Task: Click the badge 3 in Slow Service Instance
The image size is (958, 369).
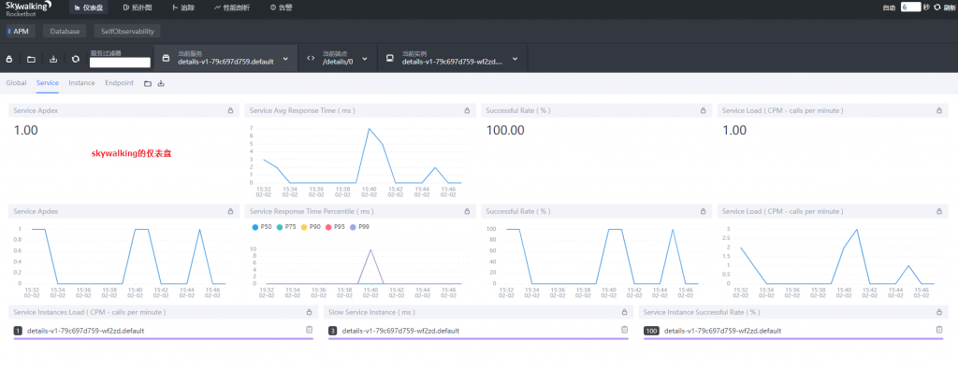Action: tap(332, 332)
